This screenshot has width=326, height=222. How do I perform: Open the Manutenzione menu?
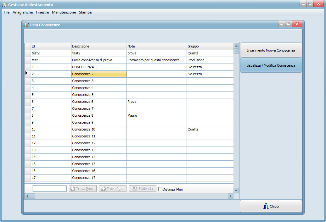64,12
